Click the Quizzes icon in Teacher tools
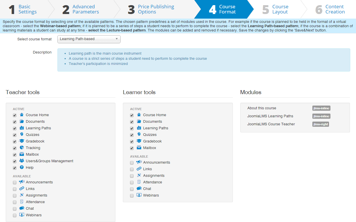356x222 pixels. 22,134
